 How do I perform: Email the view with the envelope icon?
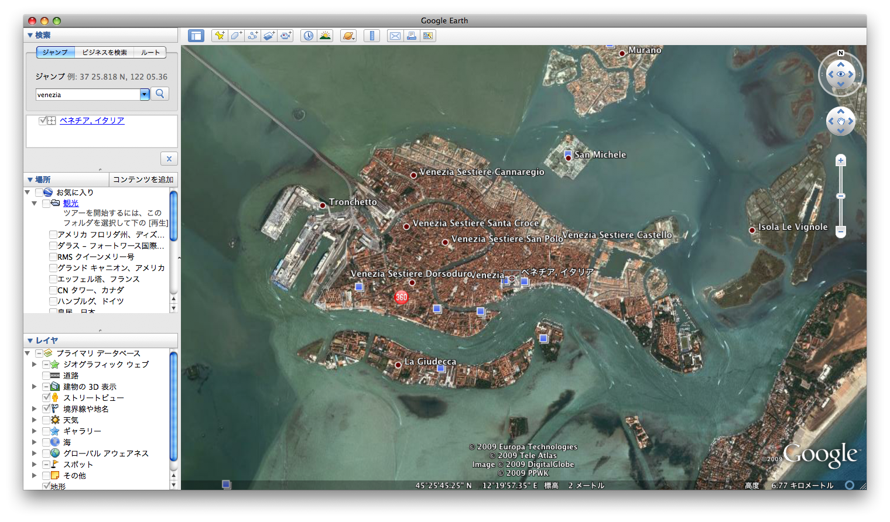(x=395, y=36)
